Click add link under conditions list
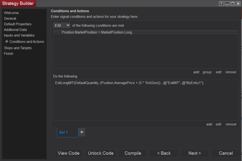 [x=196, y=72]
